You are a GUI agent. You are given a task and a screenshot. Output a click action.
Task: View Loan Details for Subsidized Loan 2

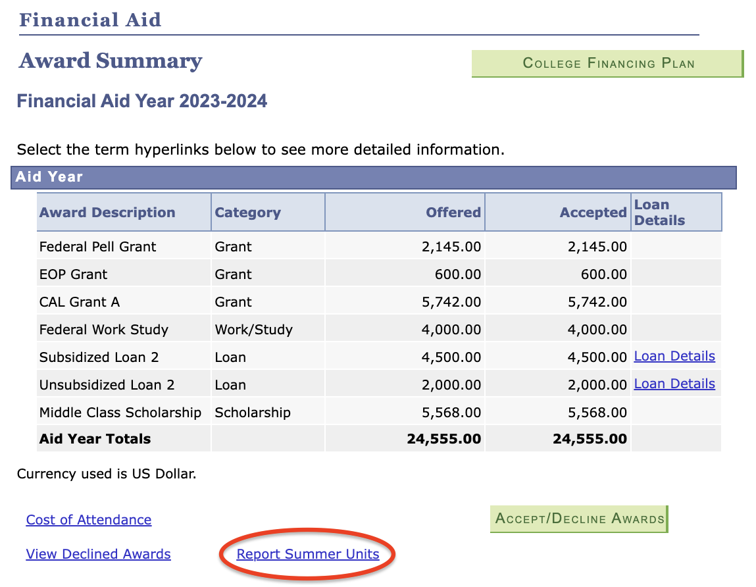674,355
